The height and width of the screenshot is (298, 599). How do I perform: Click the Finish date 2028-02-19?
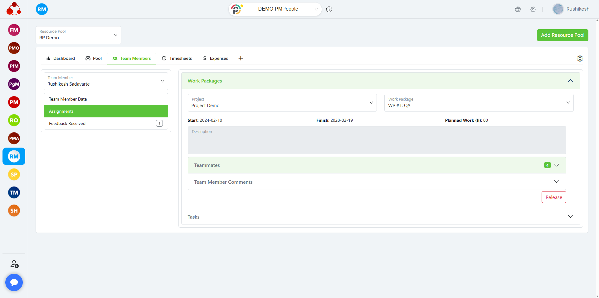(342, 120)
